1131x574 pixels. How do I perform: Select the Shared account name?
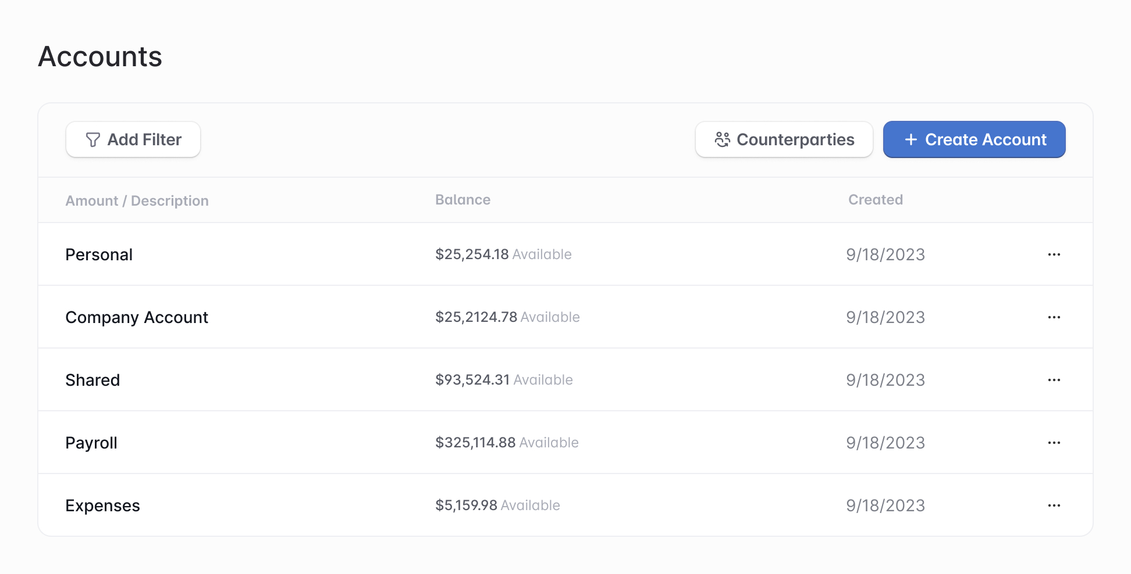[x=93, y=380]
